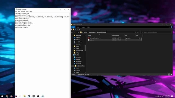Open the address bar history dropdown
175x98 pixels.
135,32
